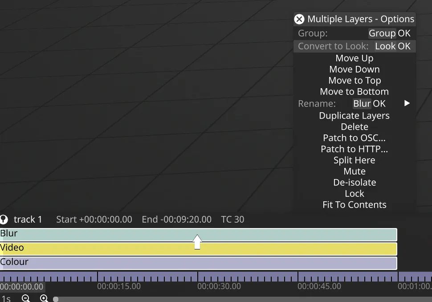Screen dimensions: 432x302
Task: Select Move Up in layer options
Action: point(355,58)
